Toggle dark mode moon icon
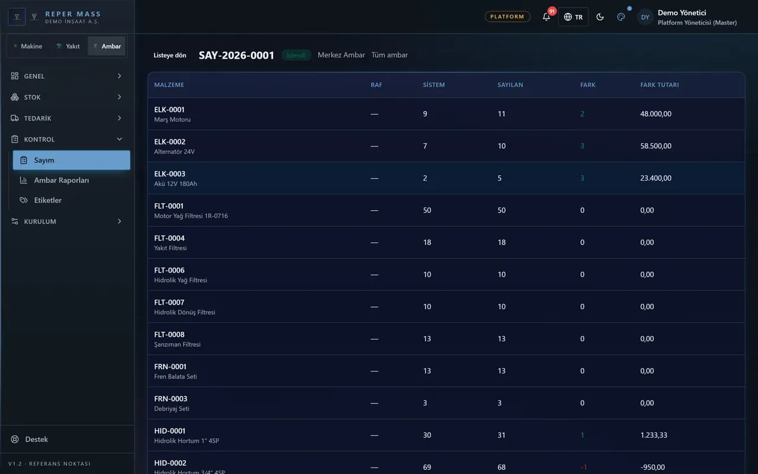This screenshot has width=758, height=474. tap(600, 17)
